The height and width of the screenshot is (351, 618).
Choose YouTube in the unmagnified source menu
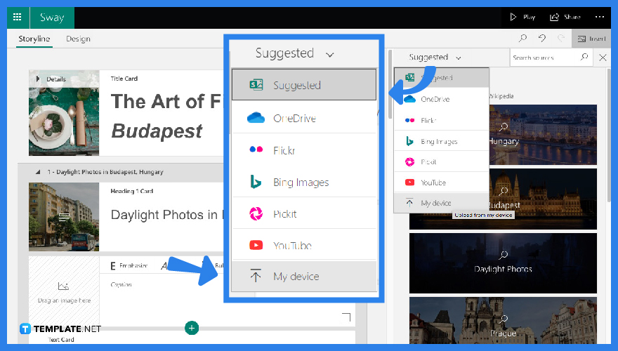pyautogui.click(x=442, y=183)
